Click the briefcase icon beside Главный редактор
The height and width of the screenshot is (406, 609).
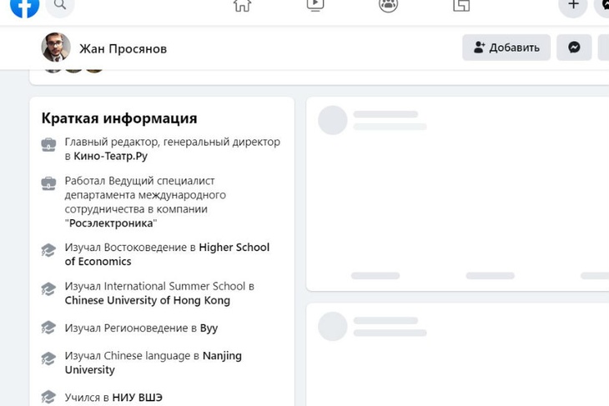coord(48,145)
